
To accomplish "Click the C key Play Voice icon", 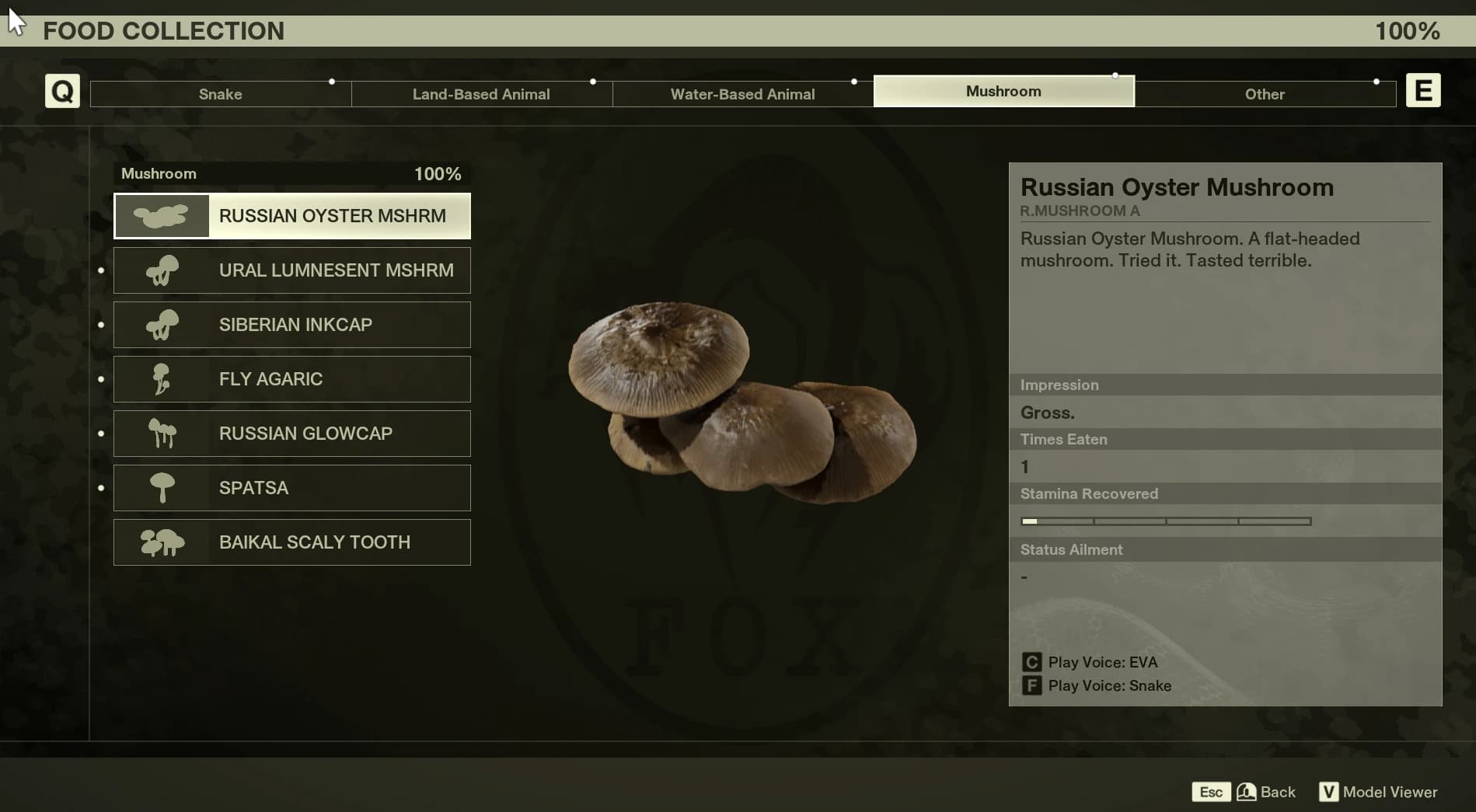I will [1031, 662].
